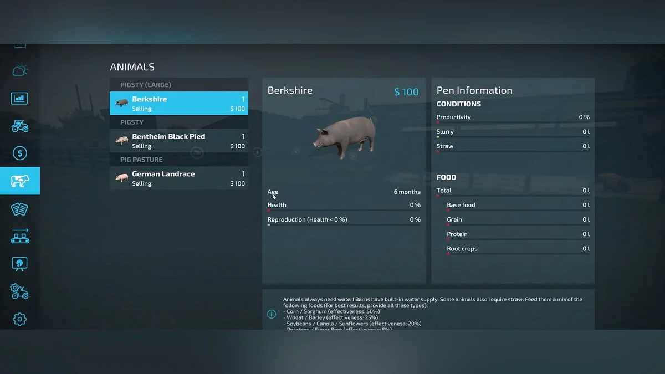Viewport: 665px width, 374px height.
Task: Open game settings tractor-gear icon
Action: pyautogui.click(x=20, y=291)
